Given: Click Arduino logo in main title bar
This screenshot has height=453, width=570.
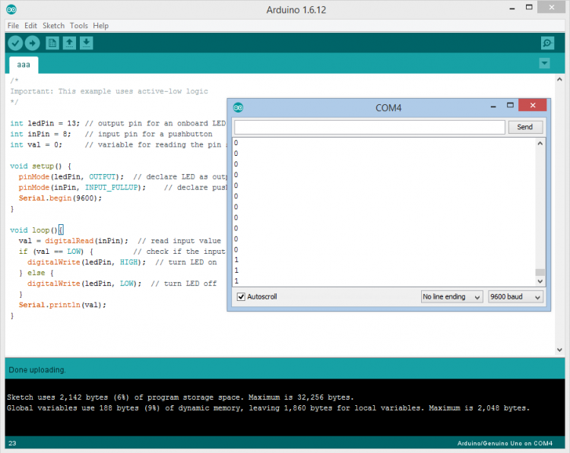Looking at the screenshot, I should (x=10, y=8).
